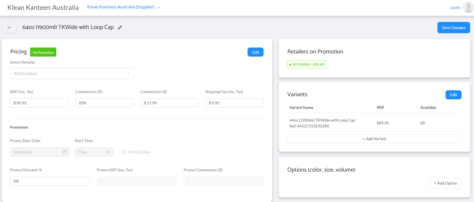This screenshot has width=474, height=202.
Task: Click + Add Variant
Action: pos(374,139)
